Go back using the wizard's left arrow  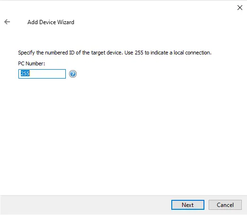click(x=7, y=22)
